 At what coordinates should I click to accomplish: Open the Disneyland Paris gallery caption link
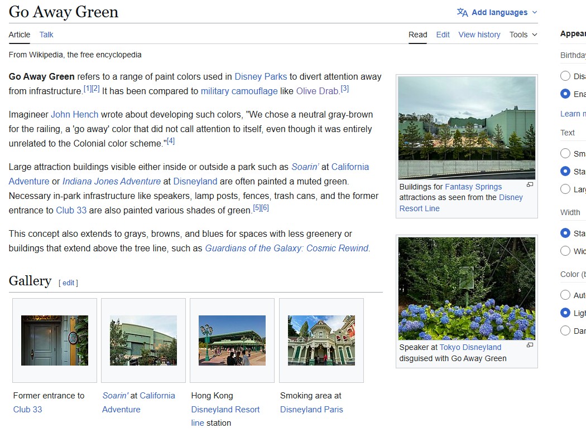click(311, 409)
